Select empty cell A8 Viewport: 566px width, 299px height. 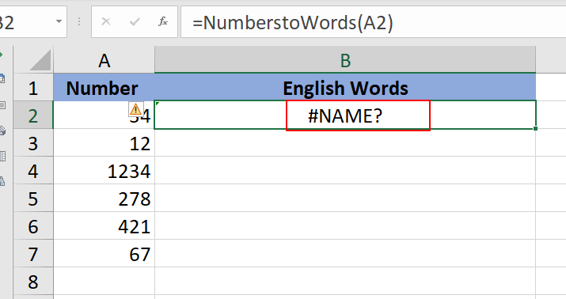tap(104, 282)
